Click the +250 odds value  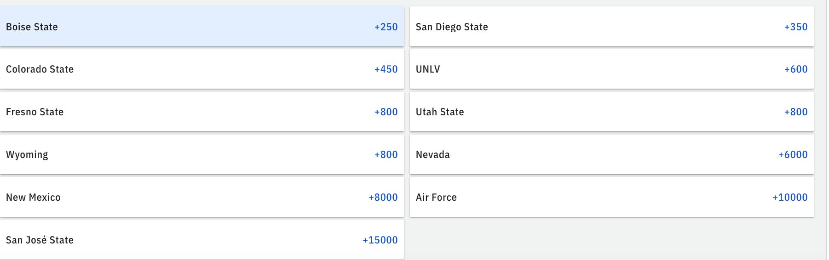pos(386,27)
